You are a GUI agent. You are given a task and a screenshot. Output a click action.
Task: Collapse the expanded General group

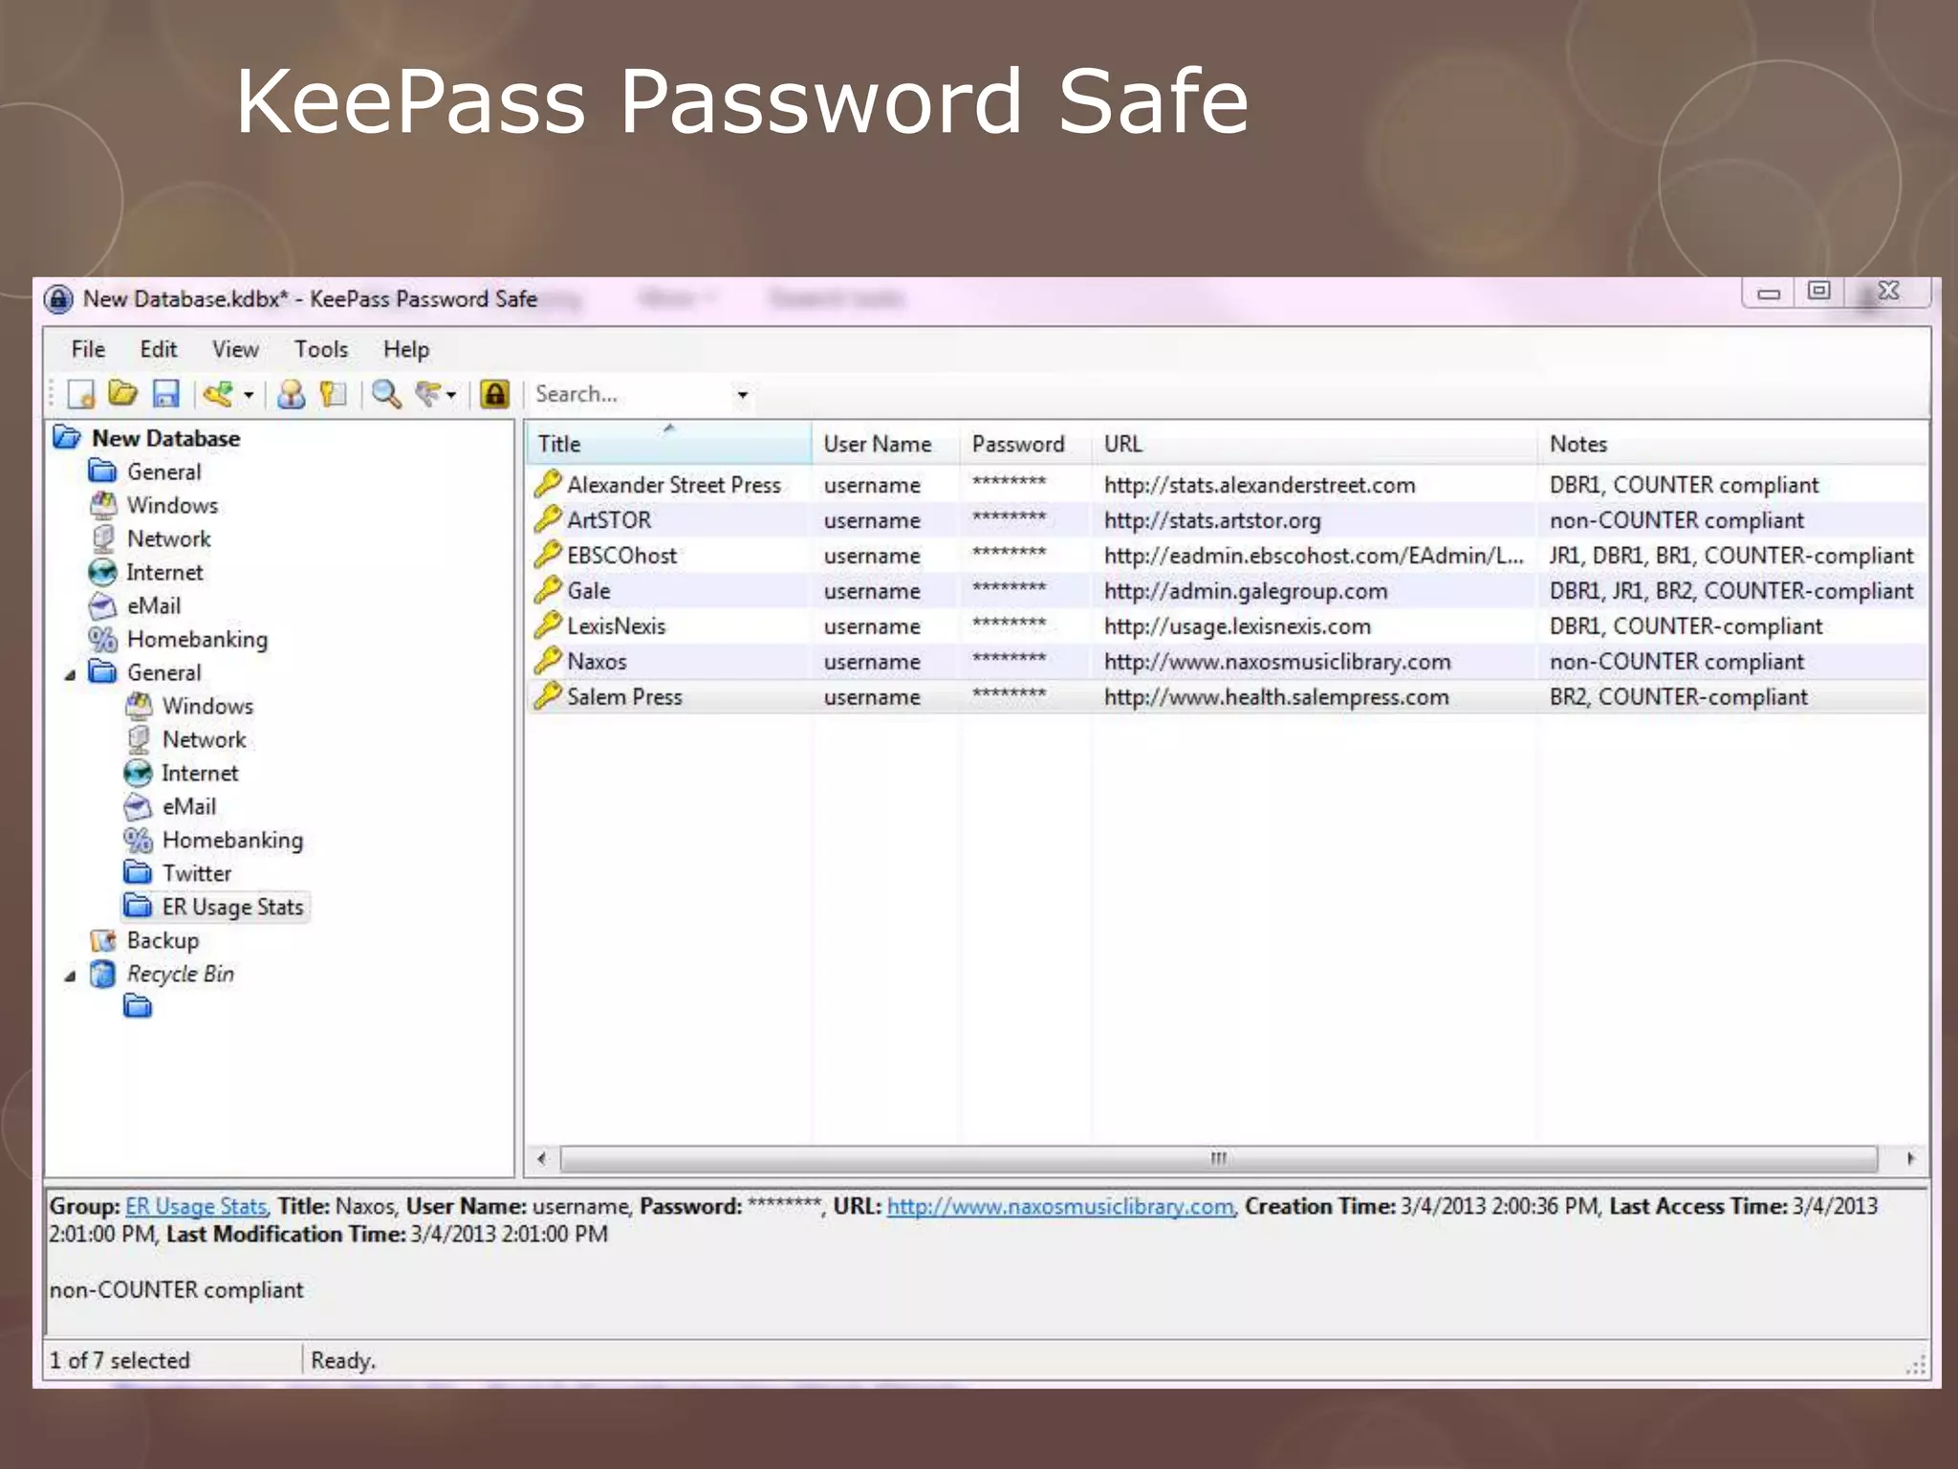[70, 674]
